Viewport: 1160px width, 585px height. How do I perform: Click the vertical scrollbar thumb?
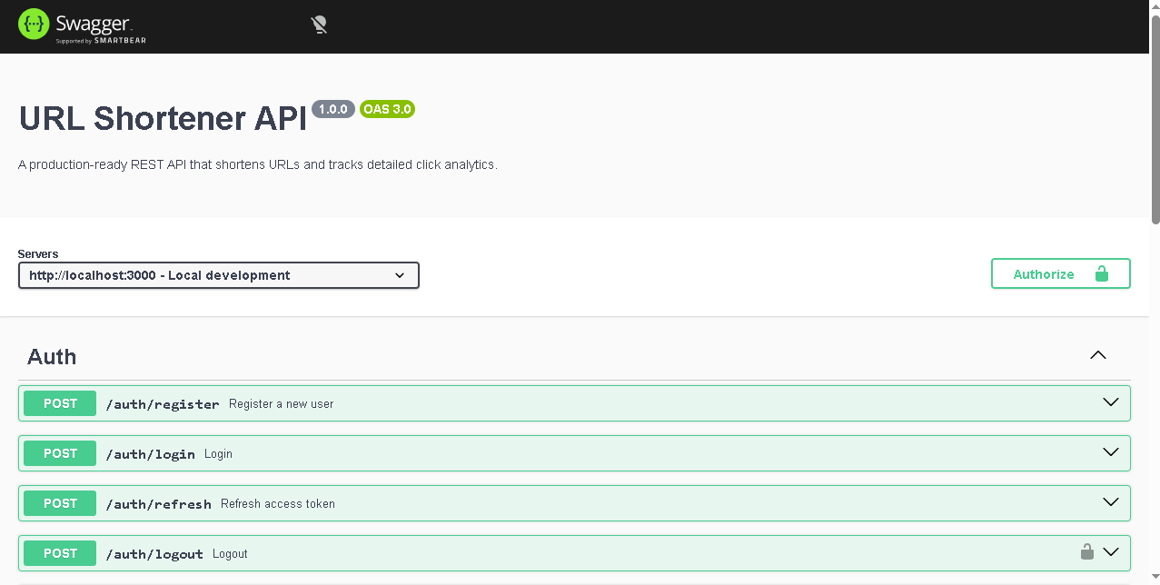1155,118
